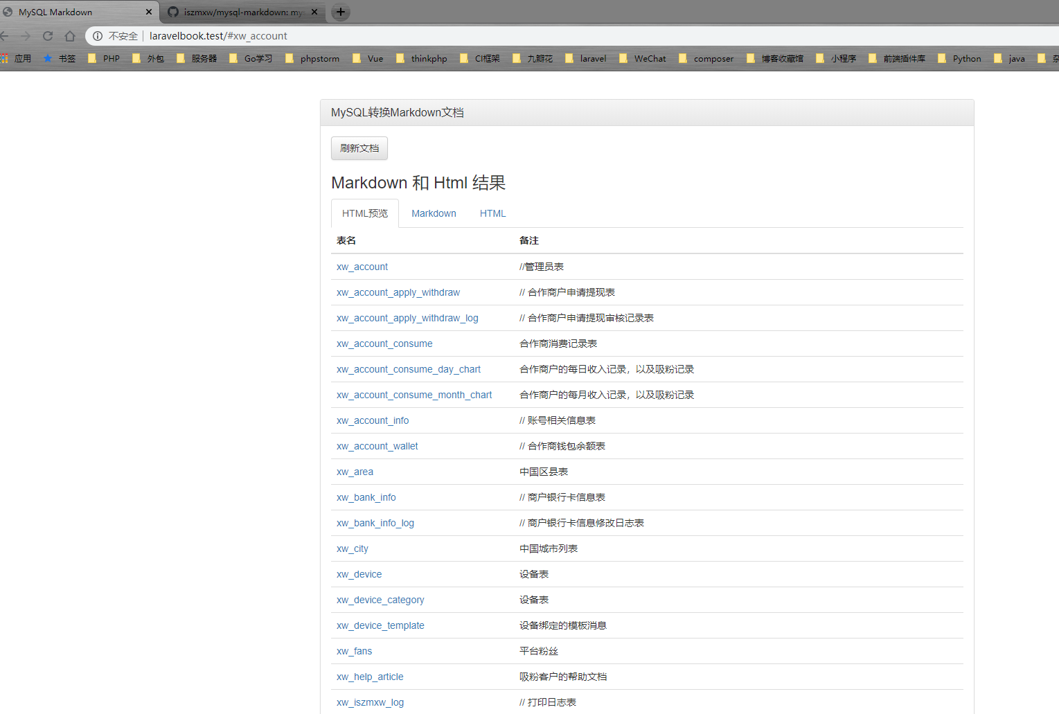Expand the Python bookmarks folder
The image size is (1059, 714).
pyautogui.click(x=959, y=59)
